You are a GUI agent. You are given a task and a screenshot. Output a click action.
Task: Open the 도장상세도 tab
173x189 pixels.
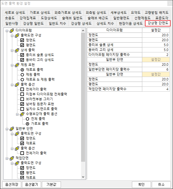coord(49,18)
